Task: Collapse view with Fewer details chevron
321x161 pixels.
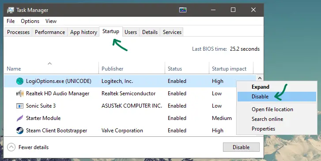Action: (x=11, y=147)
